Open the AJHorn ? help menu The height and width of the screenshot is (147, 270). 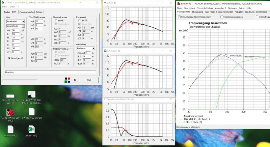click(18, 7)
